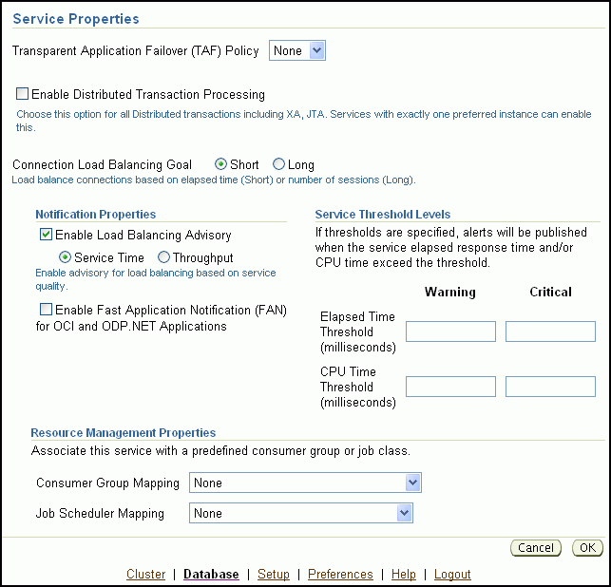Choose Service Time advisory option
Screen dimensions: 611x587
click(66, 257)
